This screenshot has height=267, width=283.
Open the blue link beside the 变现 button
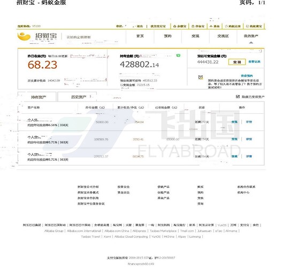click(x=254, y=61)
